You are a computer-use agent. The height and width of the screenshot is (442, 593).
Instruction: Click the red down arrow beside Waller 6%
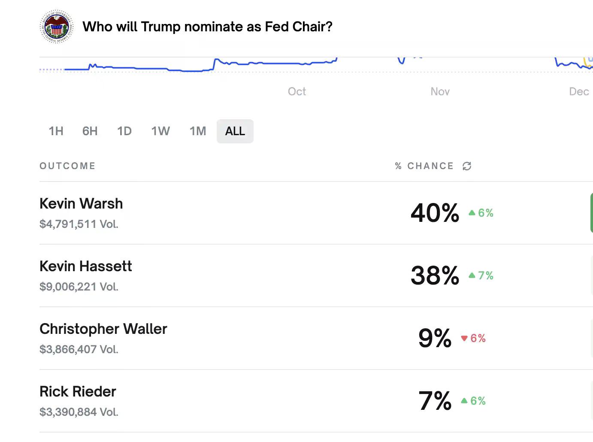pos(464,339)
